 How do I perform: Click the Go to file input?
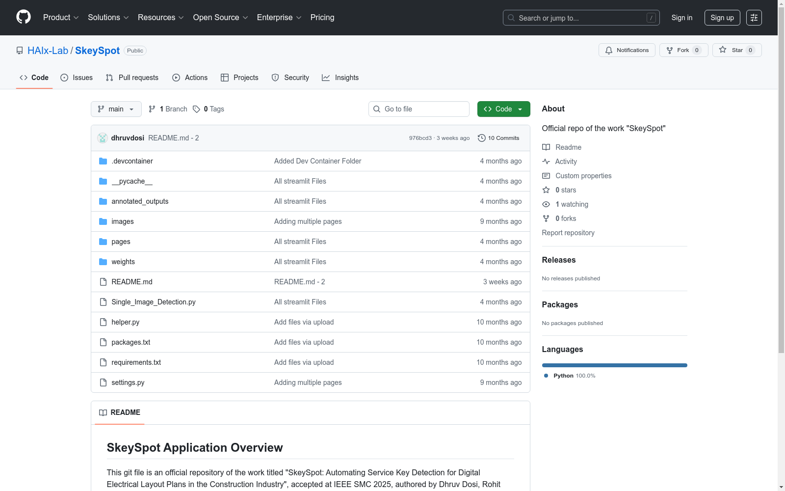[x=419, y=109]
